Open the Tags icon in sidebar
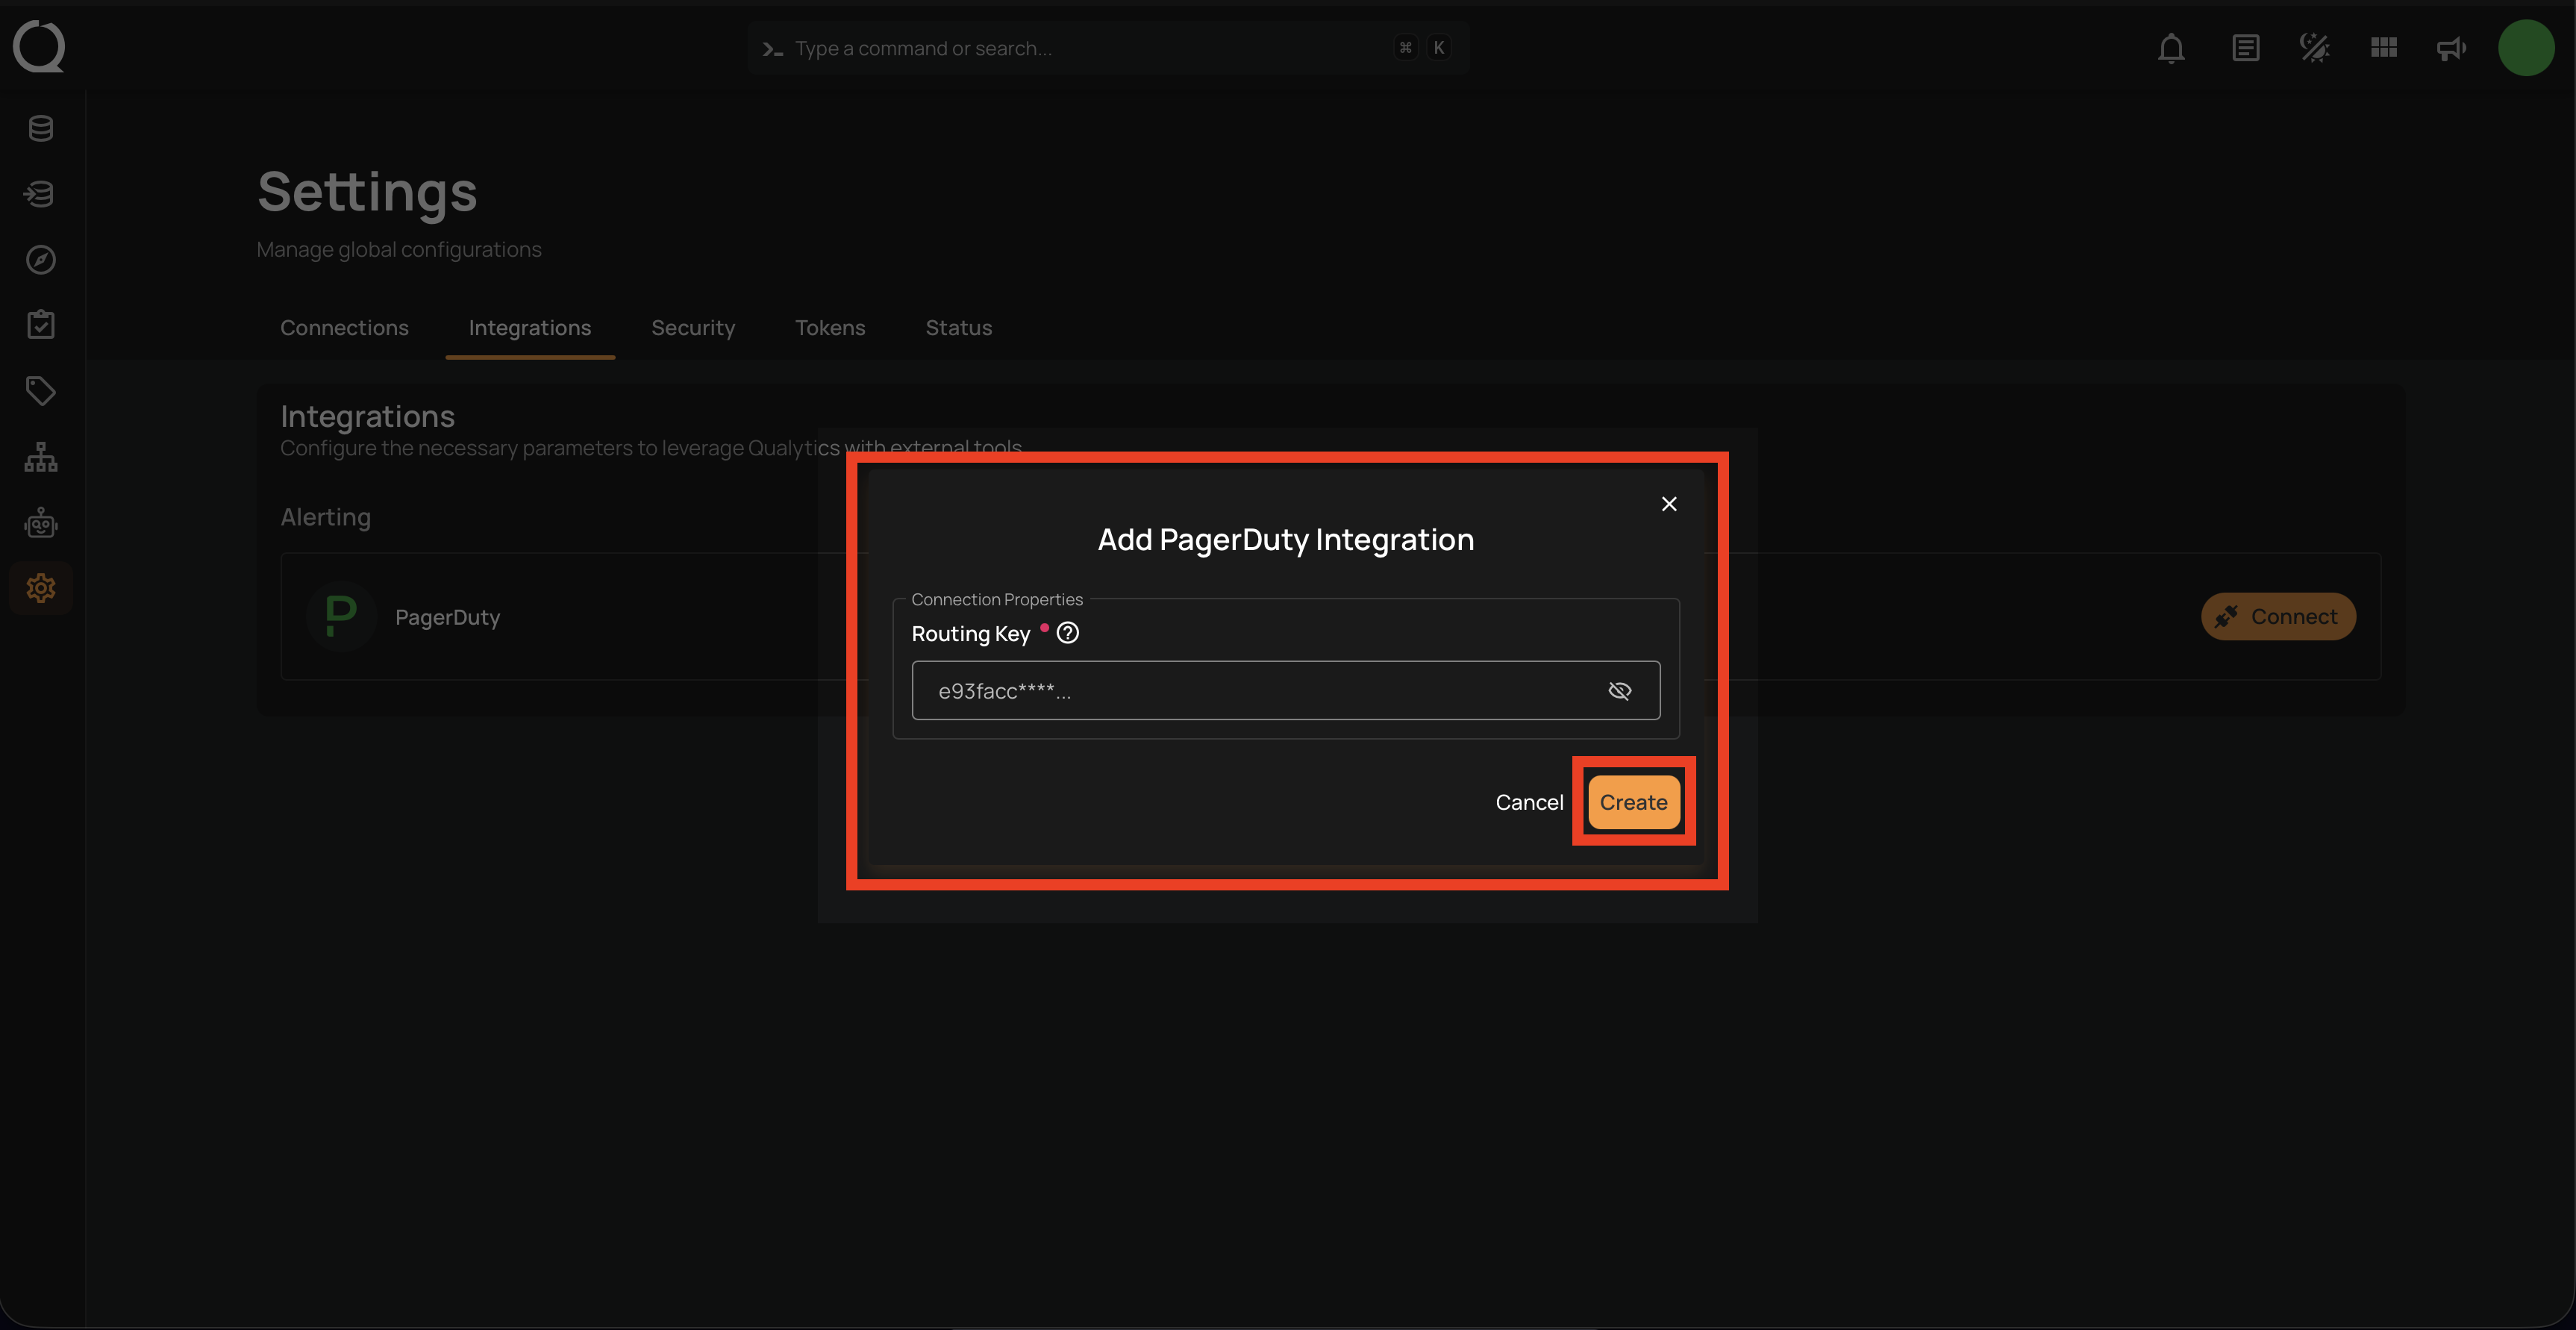The image size is (2576, 1330). pos(41,391)
